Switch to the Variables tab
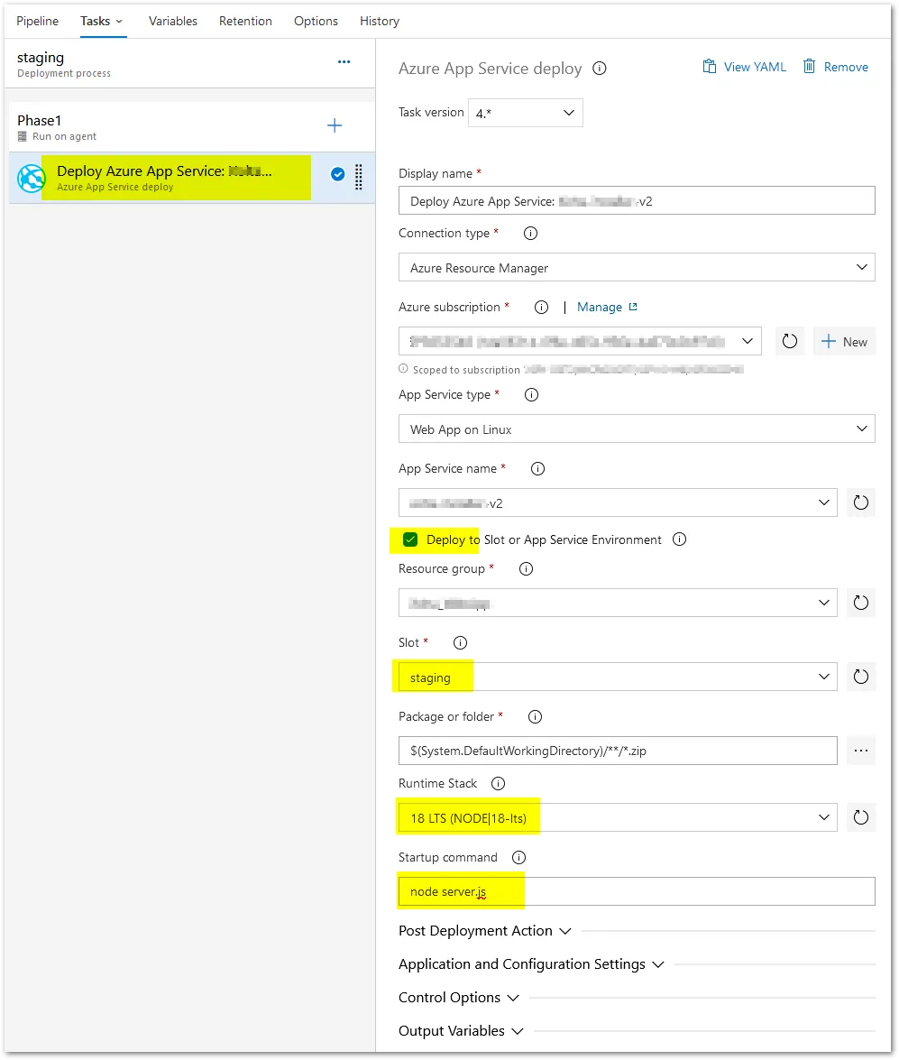Viewport: 899px width, 1060px height. coord(173,21)
